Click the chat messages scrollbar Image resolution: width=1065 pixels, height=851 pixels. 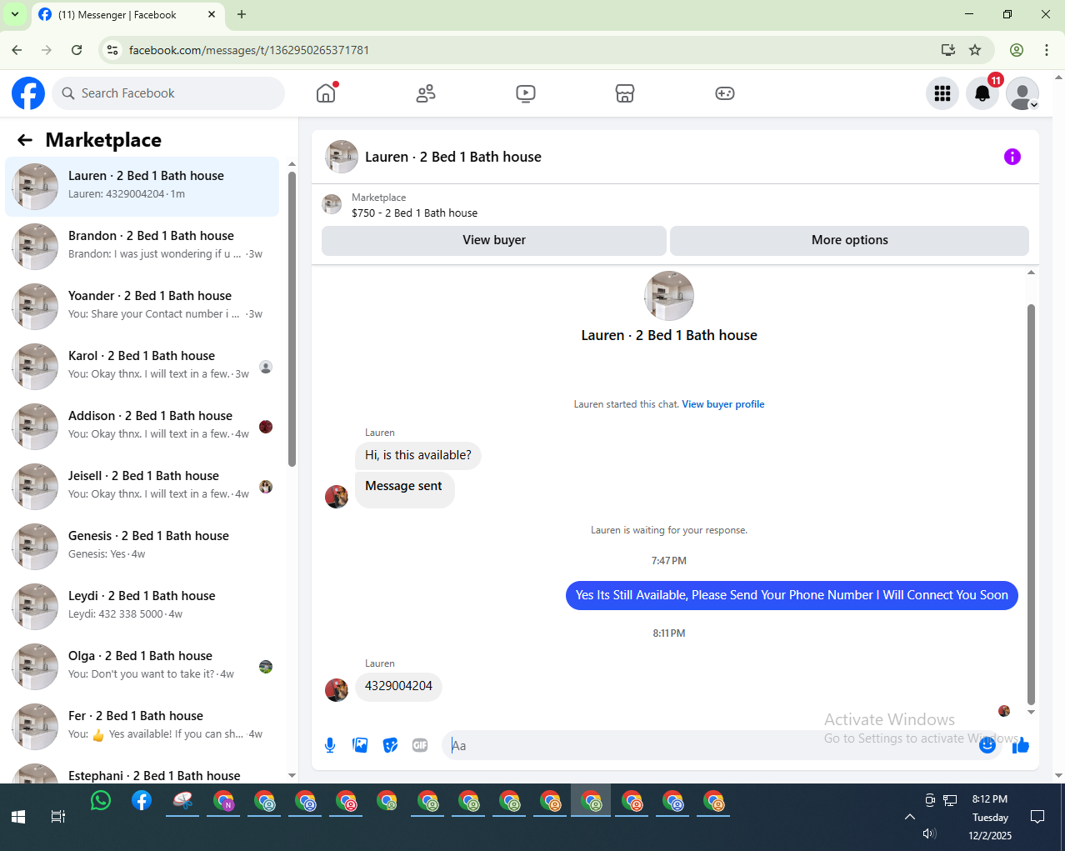1031,504
